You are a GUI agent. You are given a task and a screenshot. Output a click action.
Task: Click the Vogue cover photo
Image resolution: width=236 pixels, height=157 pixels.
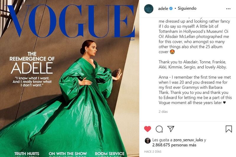pos(70,78)
